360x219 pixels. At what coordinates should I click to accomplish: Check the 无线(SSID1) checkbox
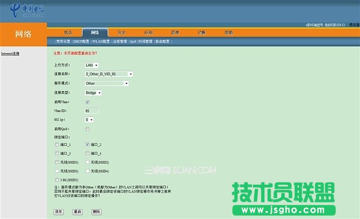click(x=57, y=162)
